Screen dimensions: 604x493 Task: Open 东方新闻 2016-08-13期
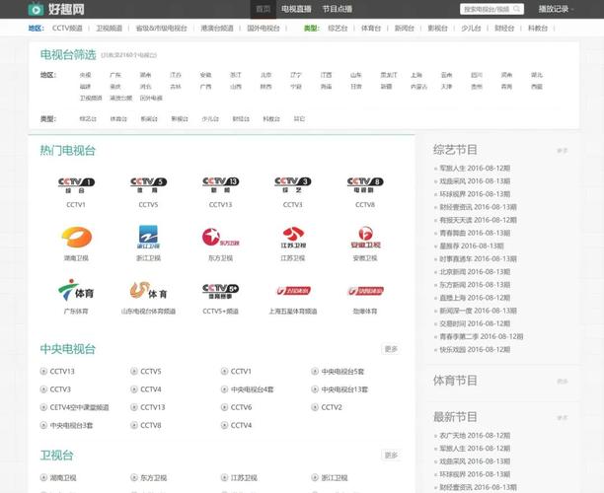click(x=475, y=285)
